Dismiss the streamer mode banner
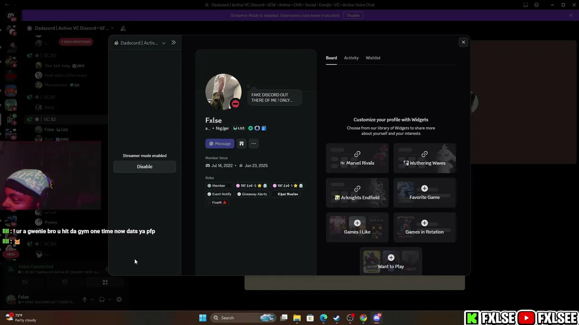 571,15
